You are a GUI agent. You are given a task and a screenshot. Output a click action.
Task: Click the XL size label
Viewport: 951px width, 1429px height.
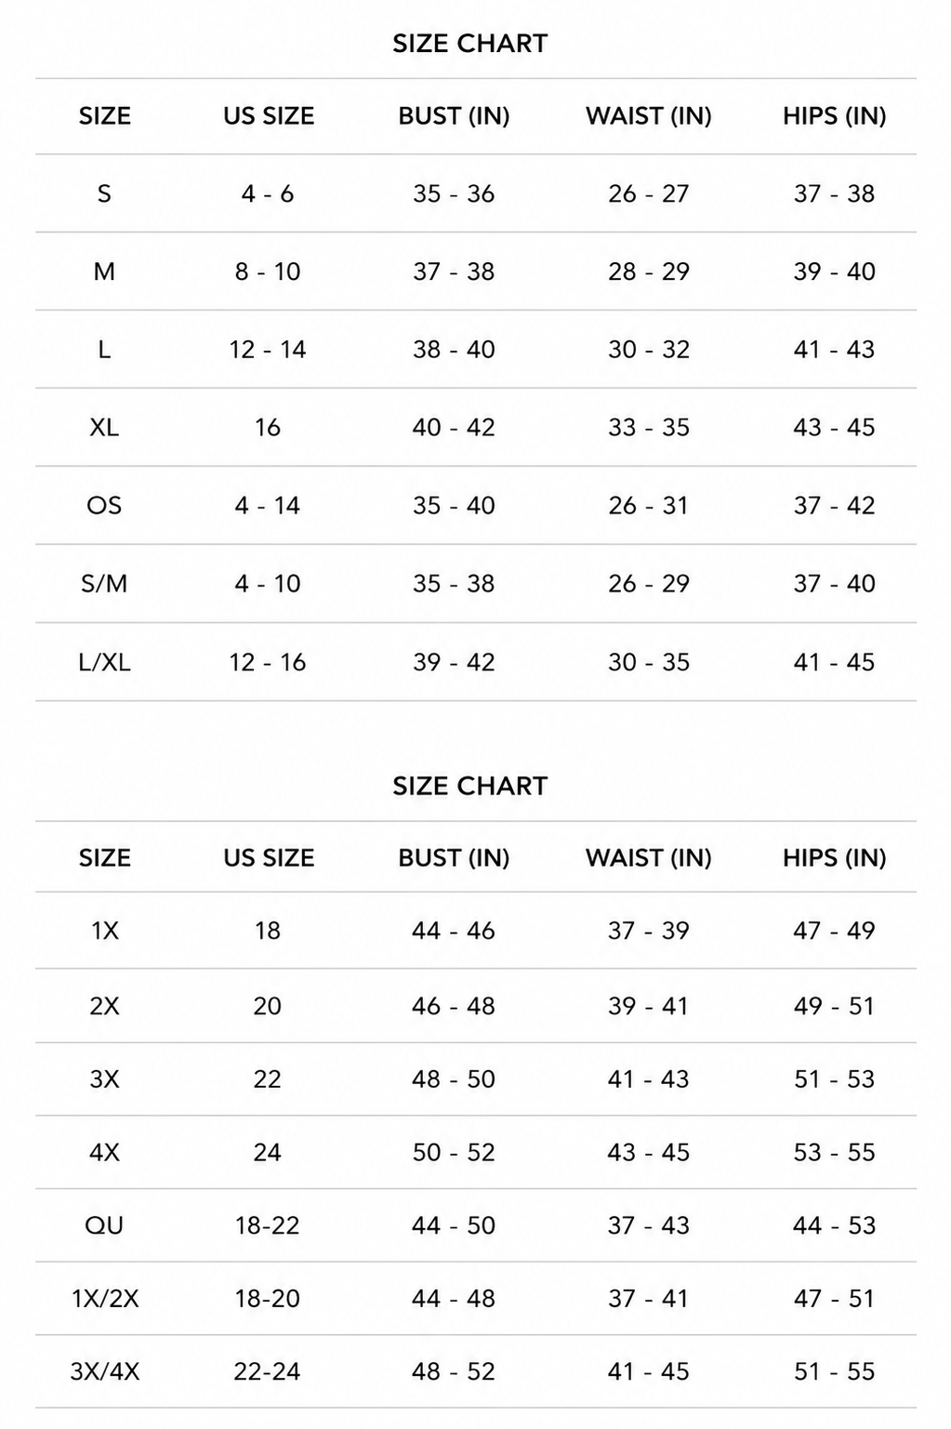[x=104, y=428]
